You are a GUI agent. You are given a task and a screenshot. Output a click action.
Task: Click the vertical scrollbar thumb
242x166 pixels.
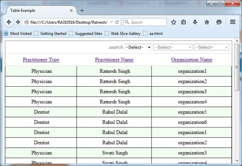[237, 67]
